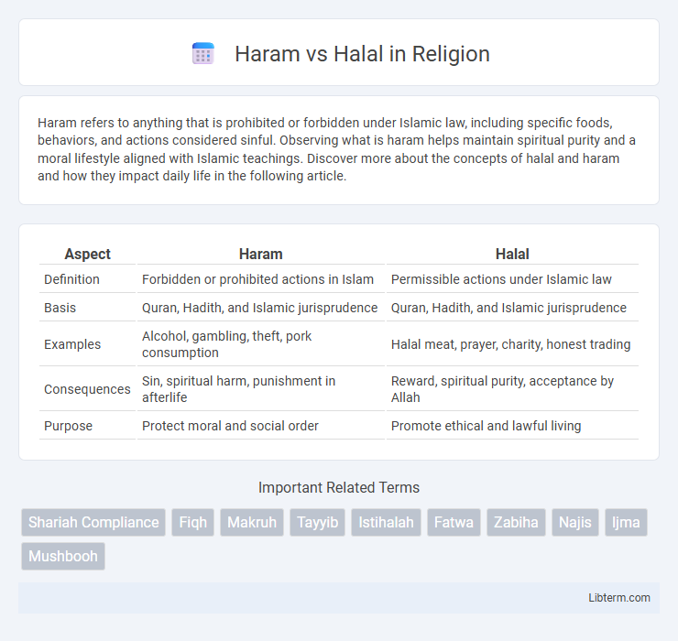Select the Ijma term tag
This screenshot has width=678, height=641.
(626, 522)
